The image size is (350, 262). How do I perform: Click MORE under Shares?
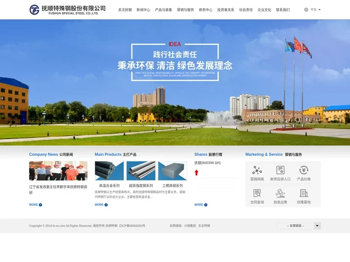pyautogui.click(x=201, y=205)
